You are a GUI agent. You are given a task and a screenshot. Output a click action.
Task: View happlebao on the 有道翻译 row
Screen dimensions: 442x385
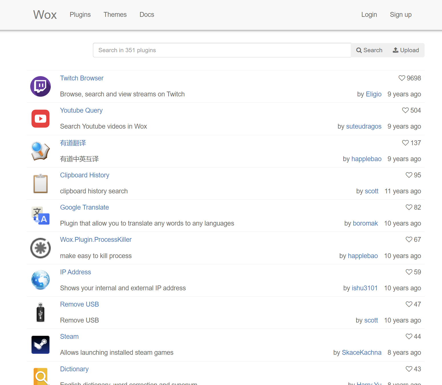pos(366,159)
